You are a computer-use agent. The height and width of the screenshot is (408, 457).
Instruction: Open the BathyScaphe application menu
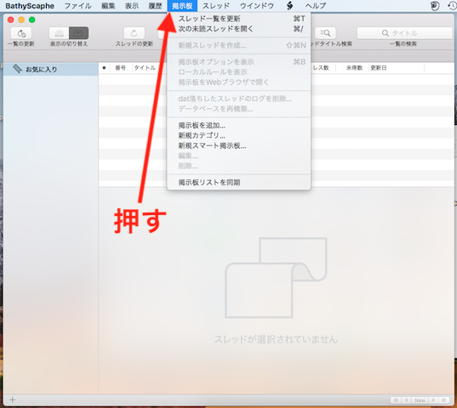30,6
